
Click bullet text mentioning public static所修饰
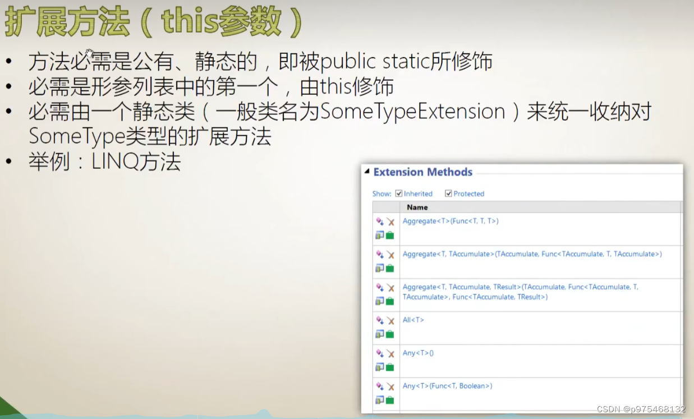pos(260,61)
